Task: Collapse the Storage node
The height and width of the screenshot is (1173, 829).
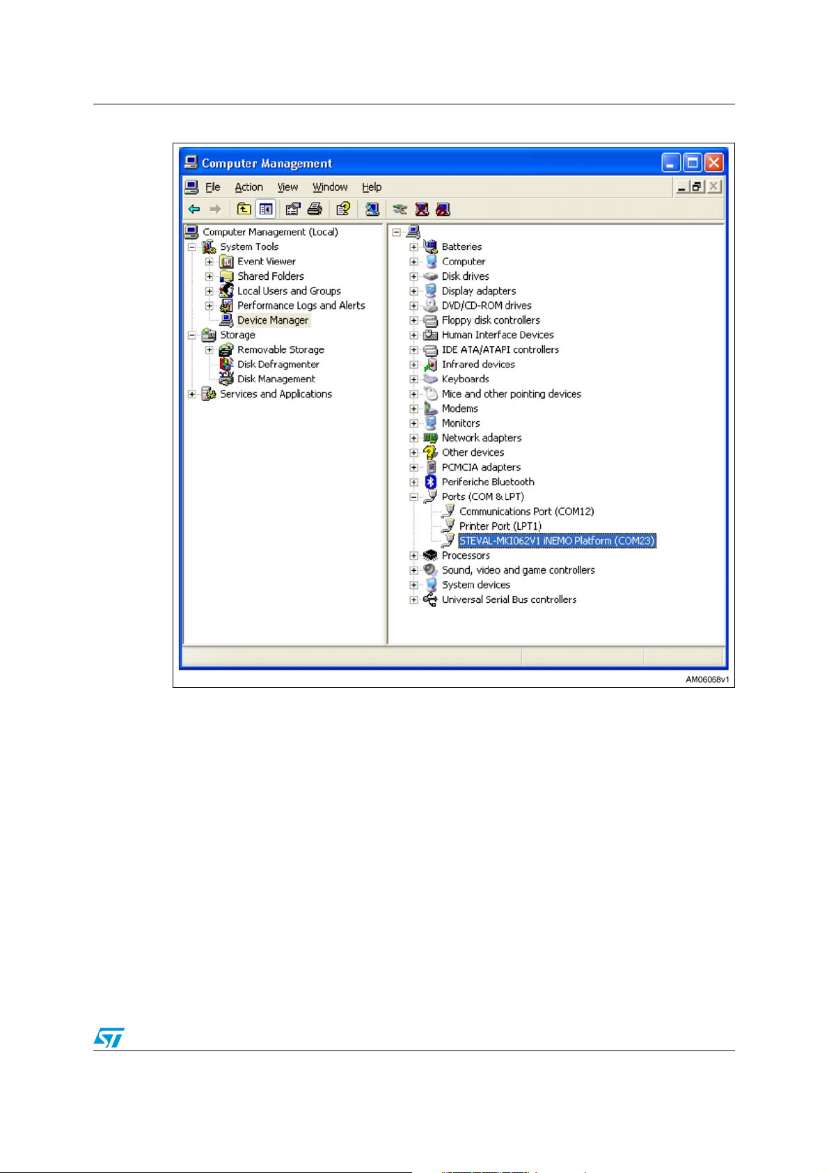Action: click(x=191, y=335)
